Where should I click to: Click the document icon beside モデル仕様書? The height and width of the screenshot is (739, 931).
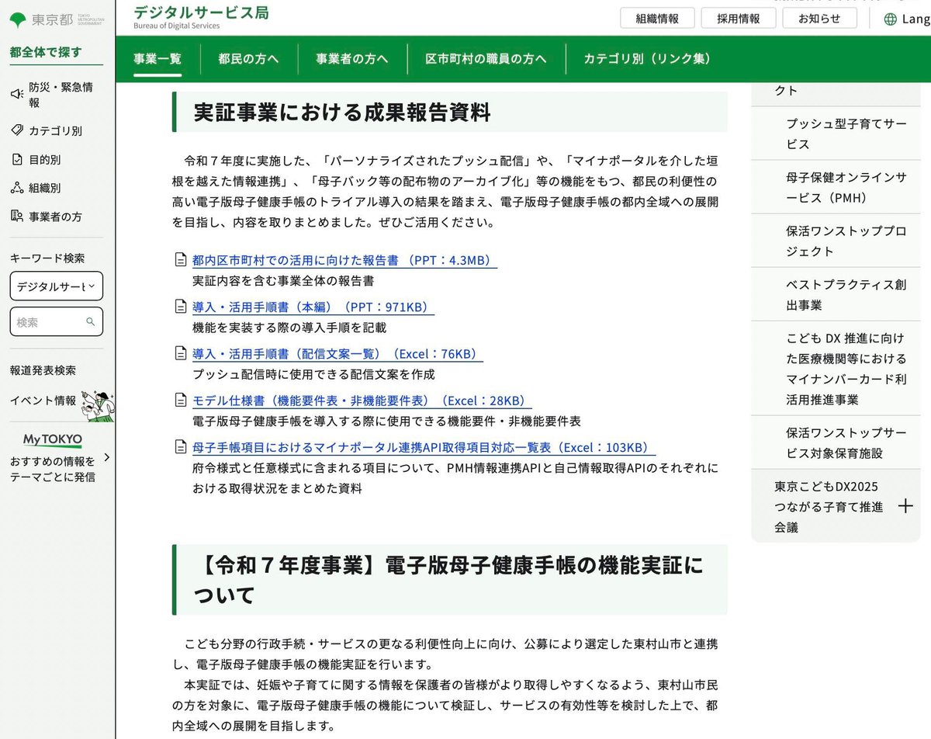pos(180,401)
